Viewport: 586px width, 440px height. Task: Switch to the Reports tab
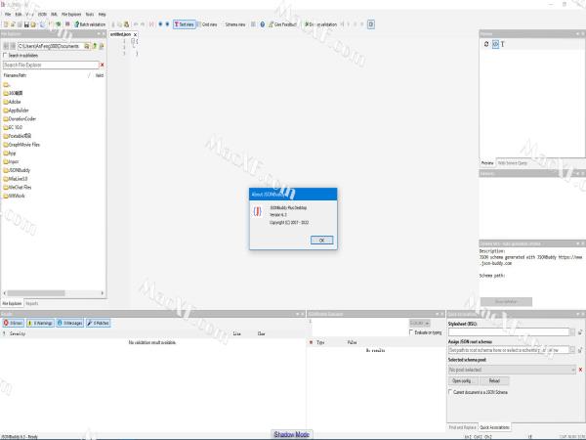[x=32, y=303]
